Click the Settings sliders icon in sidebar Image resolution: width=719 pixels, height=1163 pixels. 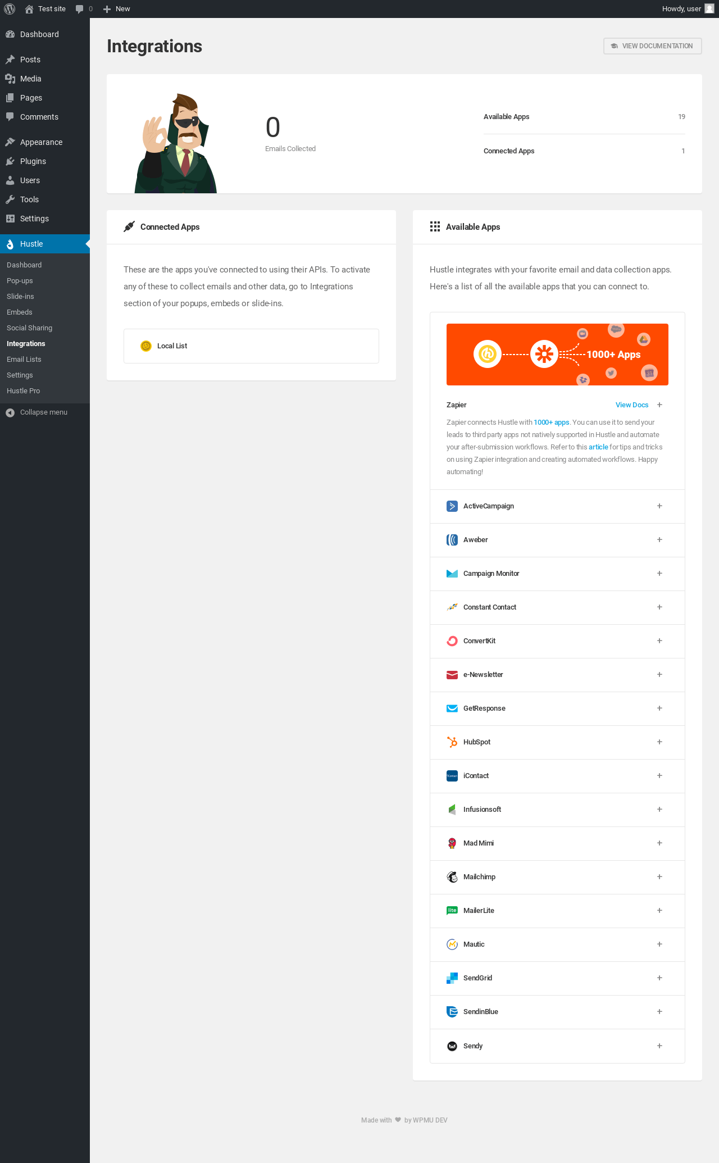(x=10, y=219)
